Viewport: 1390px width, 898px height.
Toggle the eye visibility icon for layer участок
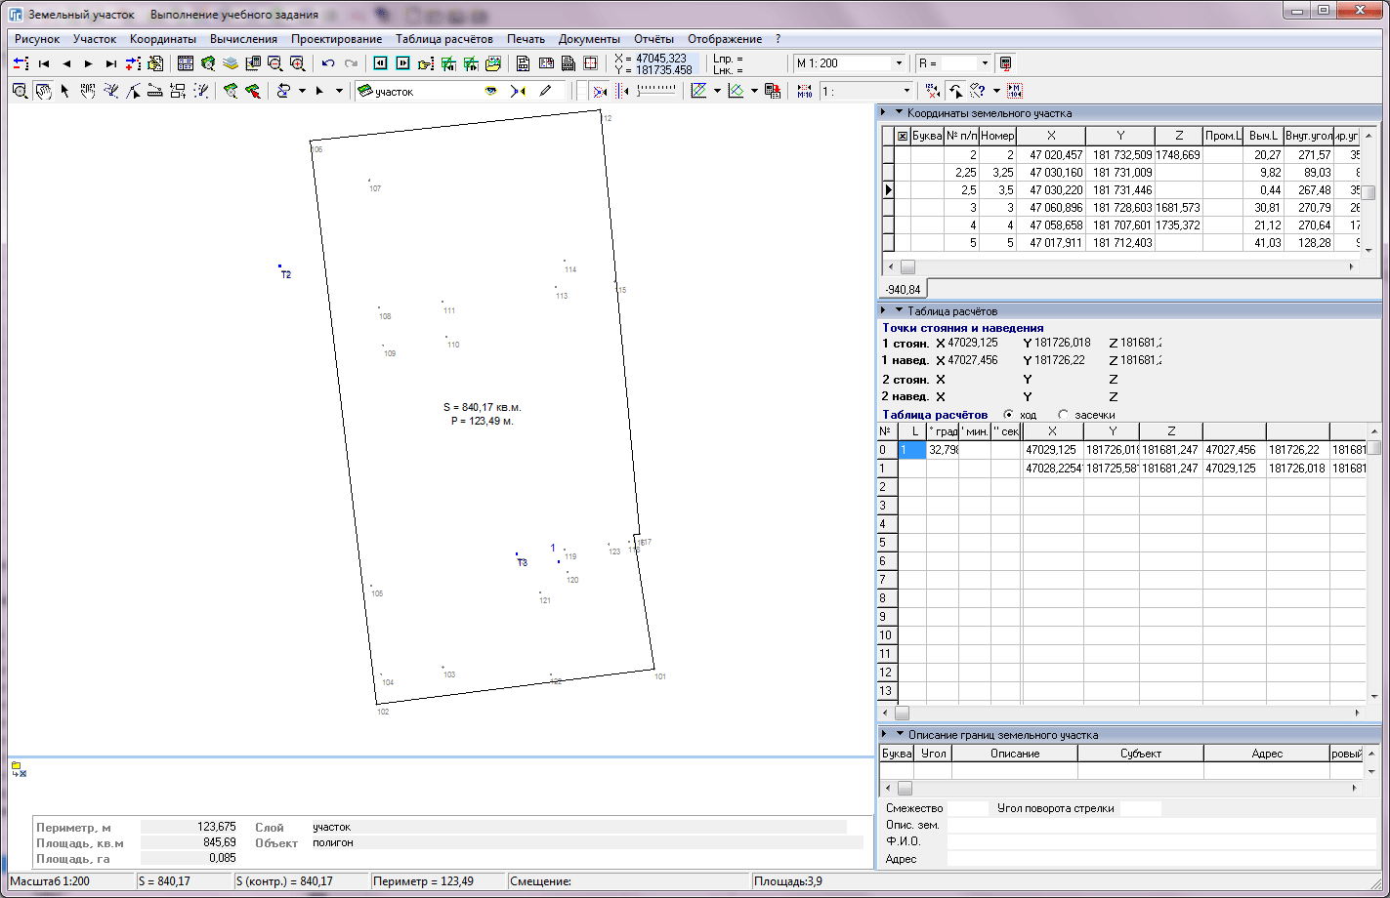pyautogui.click(x=491, y=91)
